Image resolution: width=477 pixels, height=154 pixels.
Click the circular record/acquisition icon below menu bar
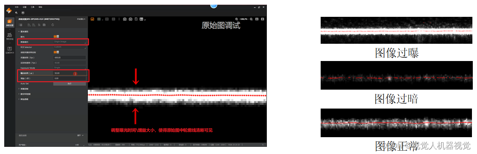[23, 13]
